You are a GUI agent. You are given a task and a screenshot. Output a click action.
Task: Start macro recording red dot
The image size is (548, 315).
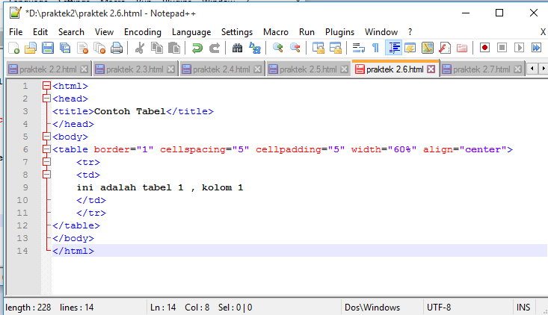pyautogui.click(x=484, y=48)
